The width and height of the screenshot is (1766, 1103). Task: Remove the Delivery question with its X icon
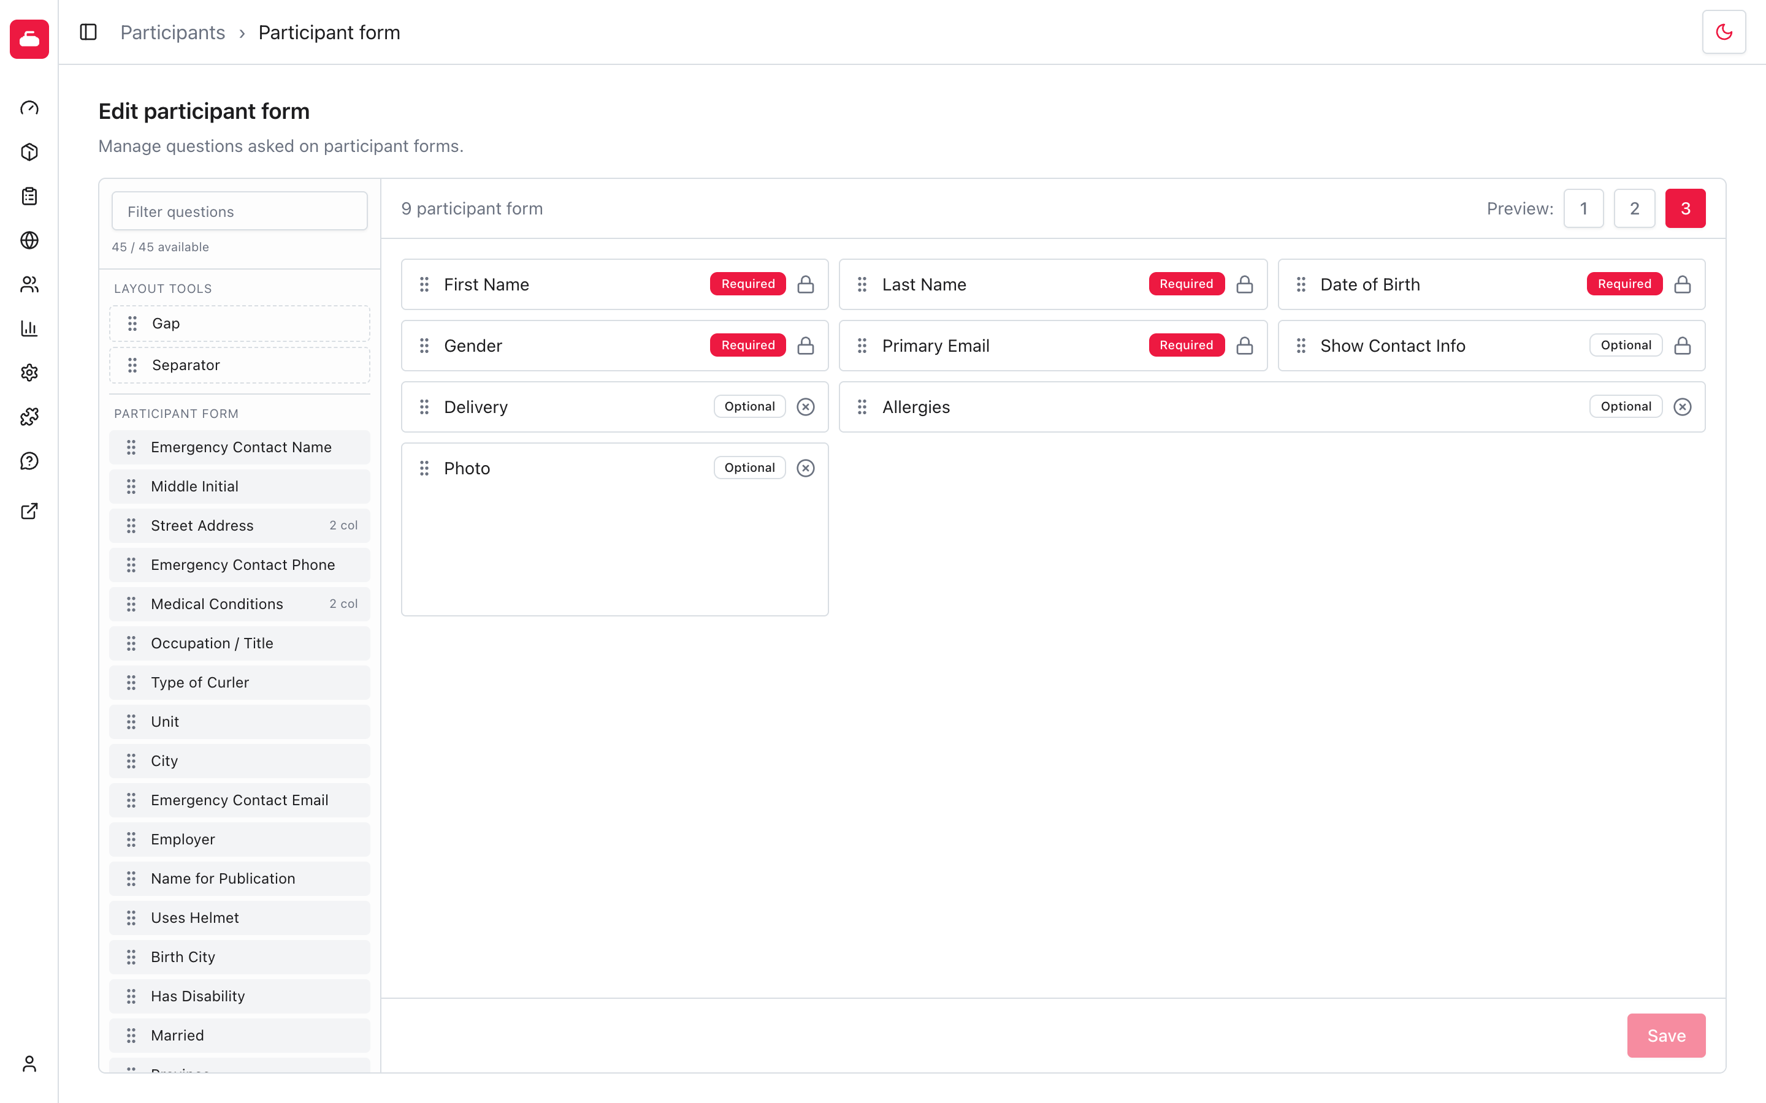[806, 406]
